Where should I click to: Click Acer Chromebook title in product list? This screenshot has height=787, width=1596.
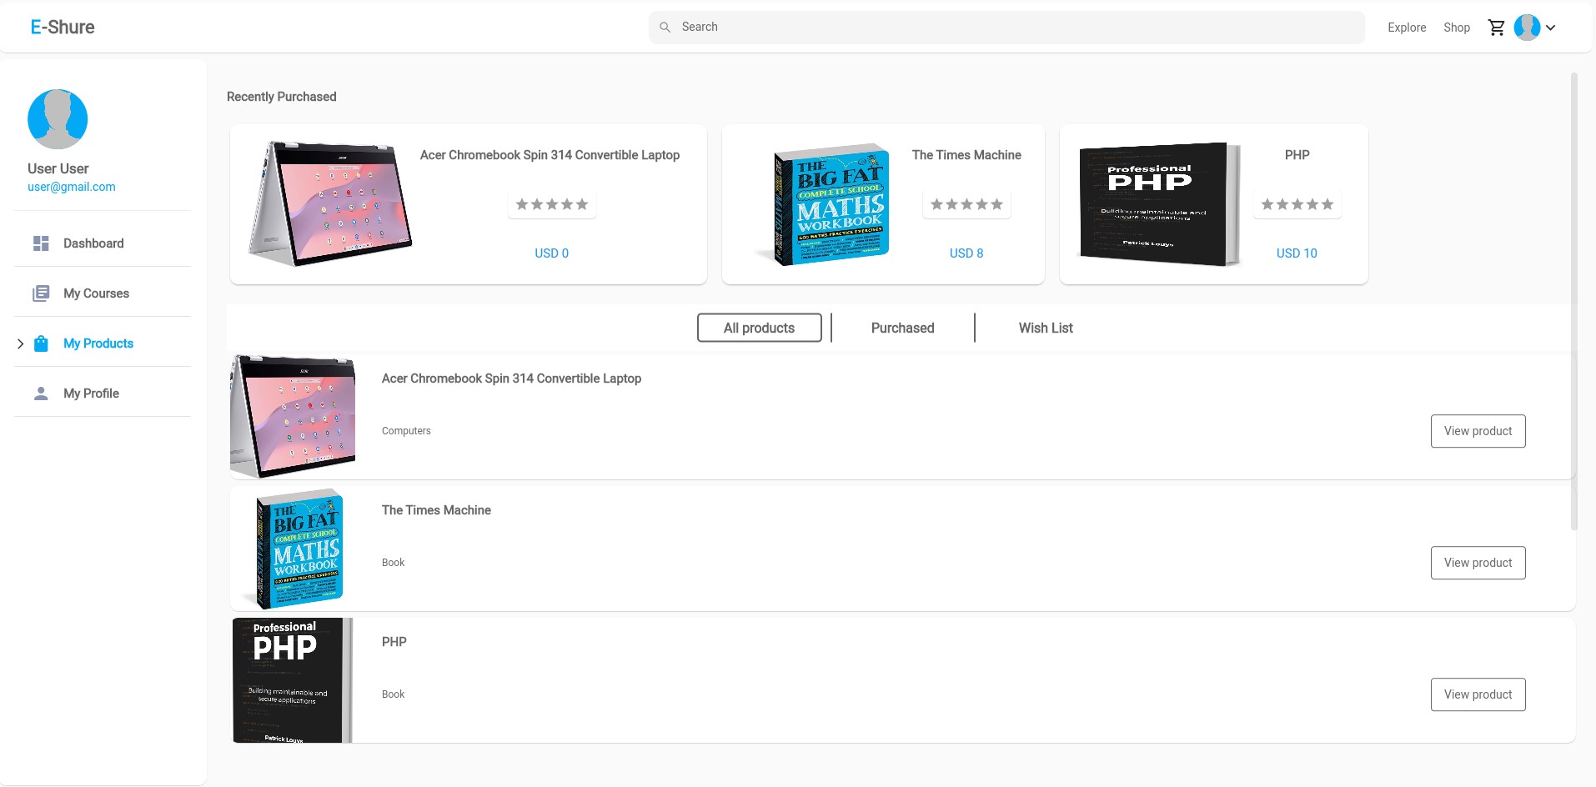(511, 378)
